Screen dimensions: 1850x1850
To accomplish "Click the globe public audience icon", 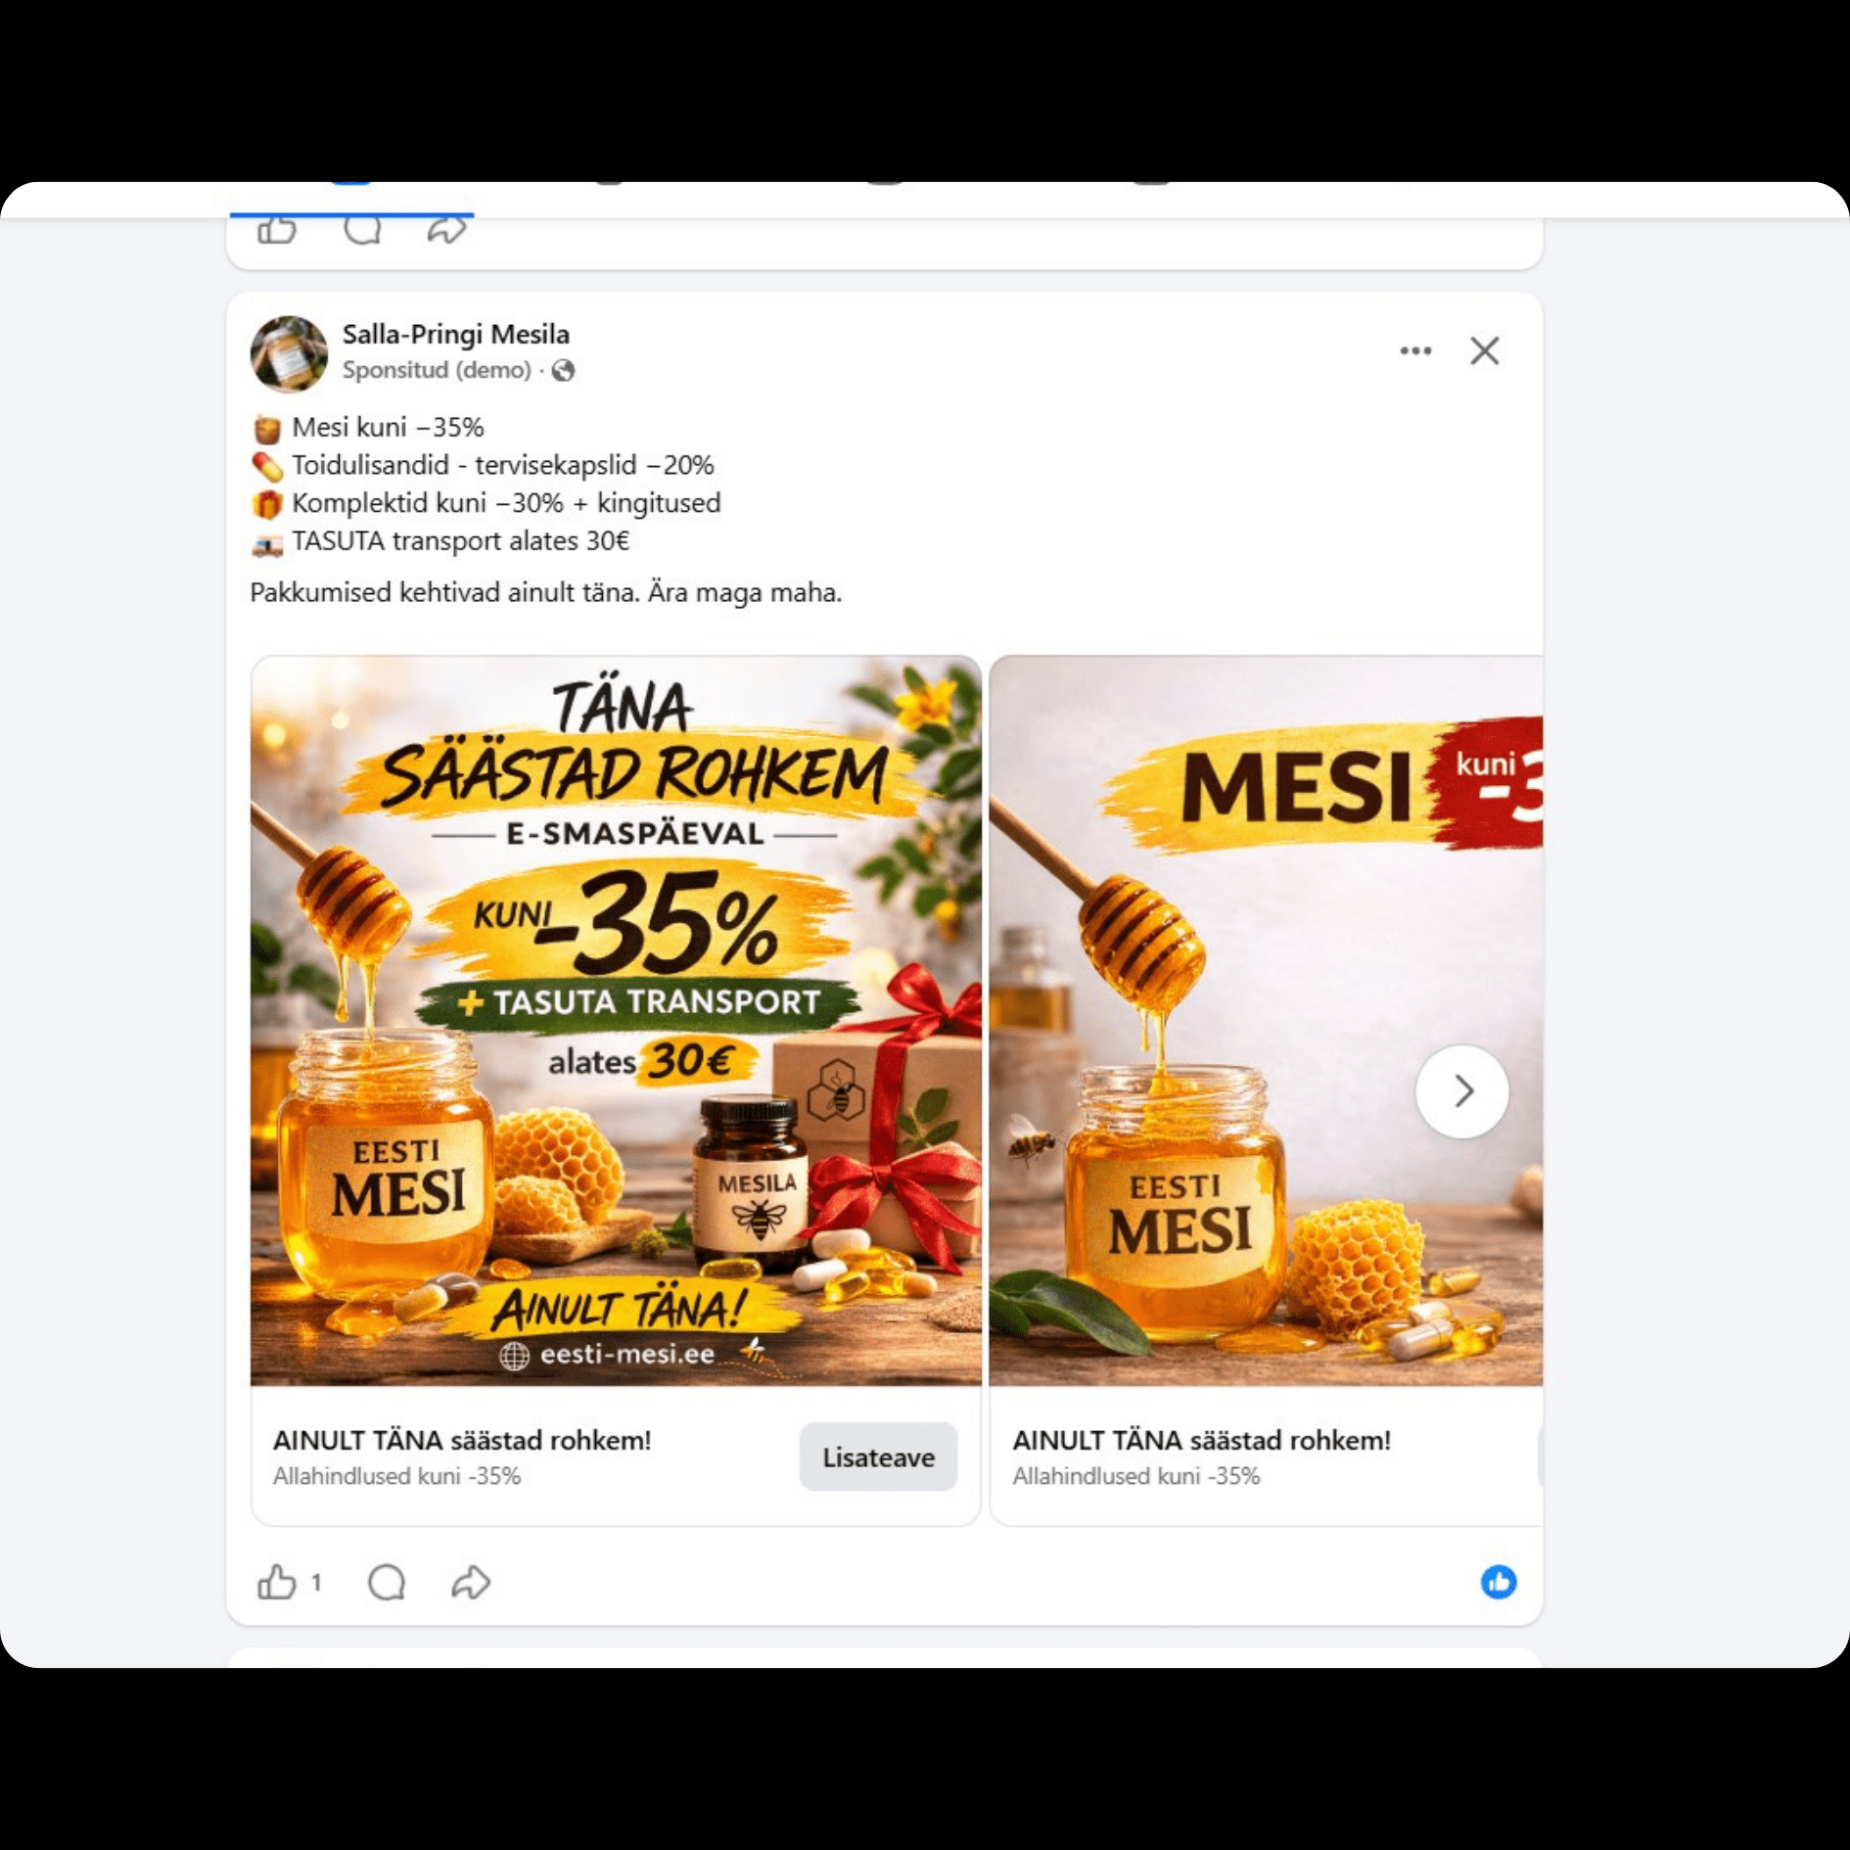I will pos(563,371).
